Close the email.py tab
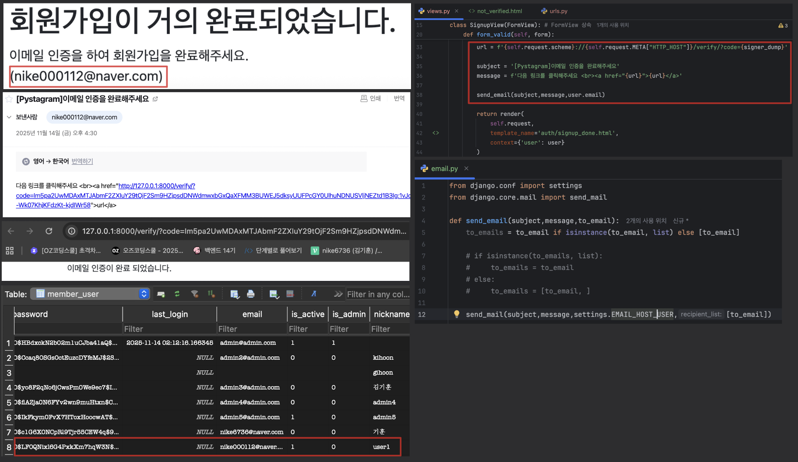The image size is (798, 462). (x=466, y=168)
